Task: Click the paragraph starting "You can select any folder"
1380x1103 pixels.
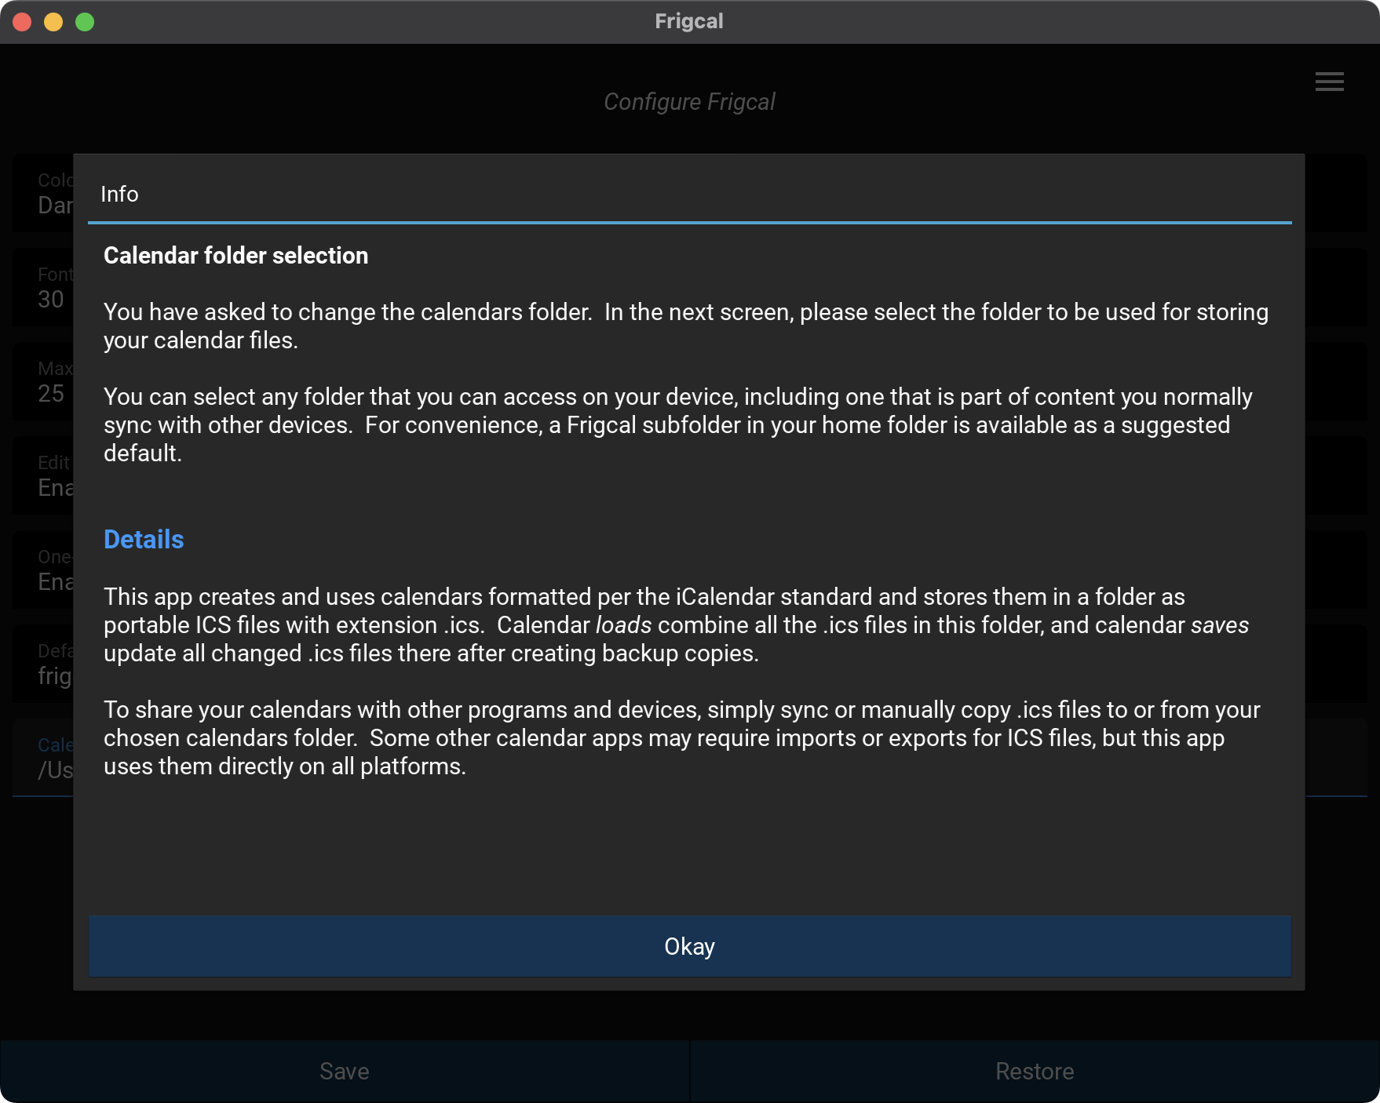Action: 678,424
